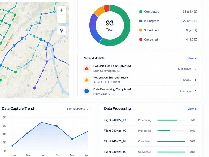
Task: Select Flight 240424_03 row label
Action: coord(115,152)
